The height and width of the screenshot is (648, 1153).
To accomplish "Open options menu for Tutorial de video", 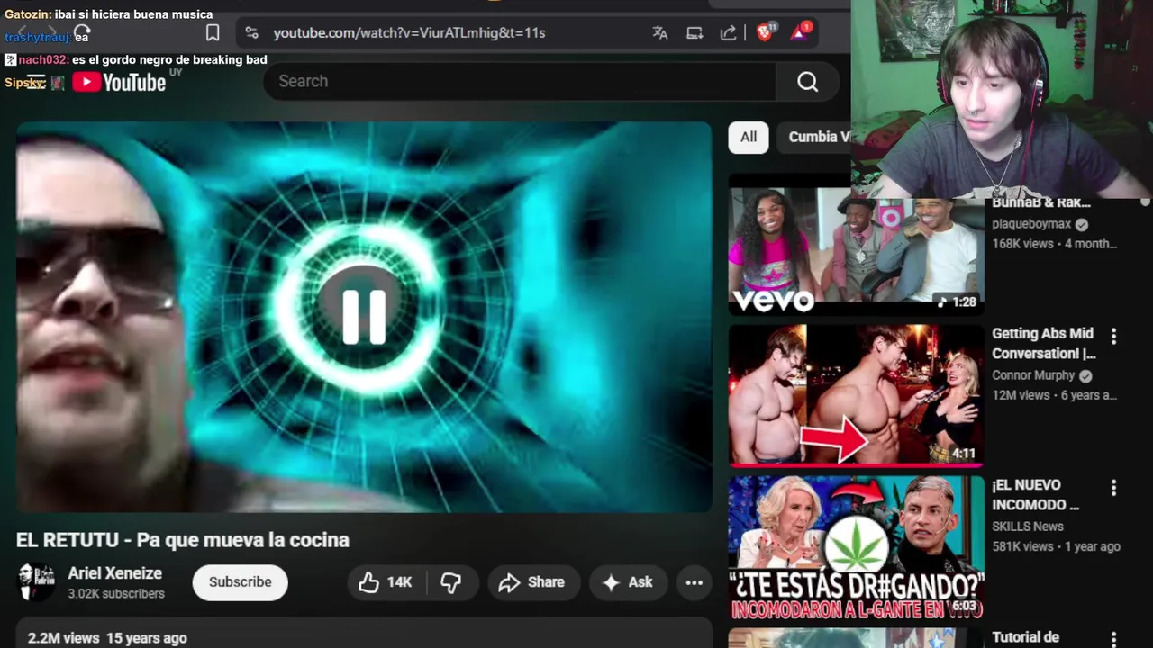I will (x=1114, y=638).
